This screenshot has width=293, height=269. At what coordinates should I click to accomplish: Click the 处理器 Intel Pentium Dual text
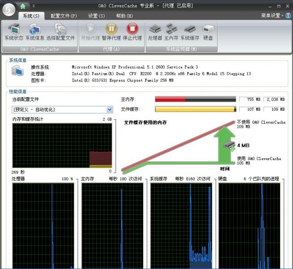[161, 74]
